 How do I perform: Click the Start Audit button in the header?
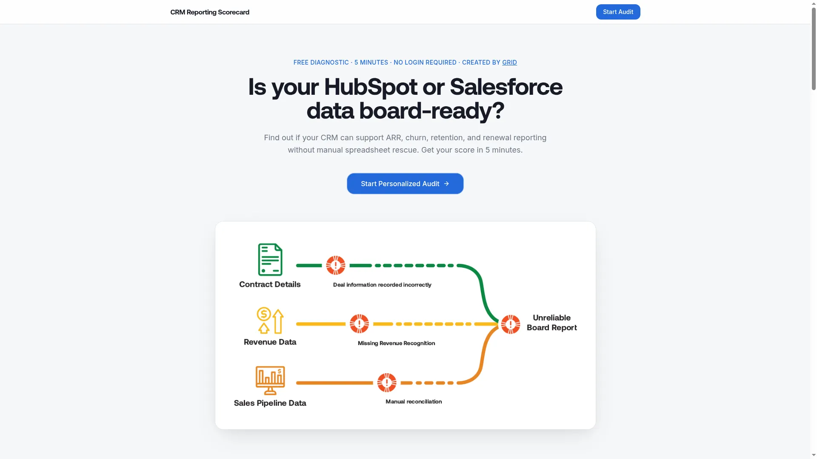(x=618, y=12)
